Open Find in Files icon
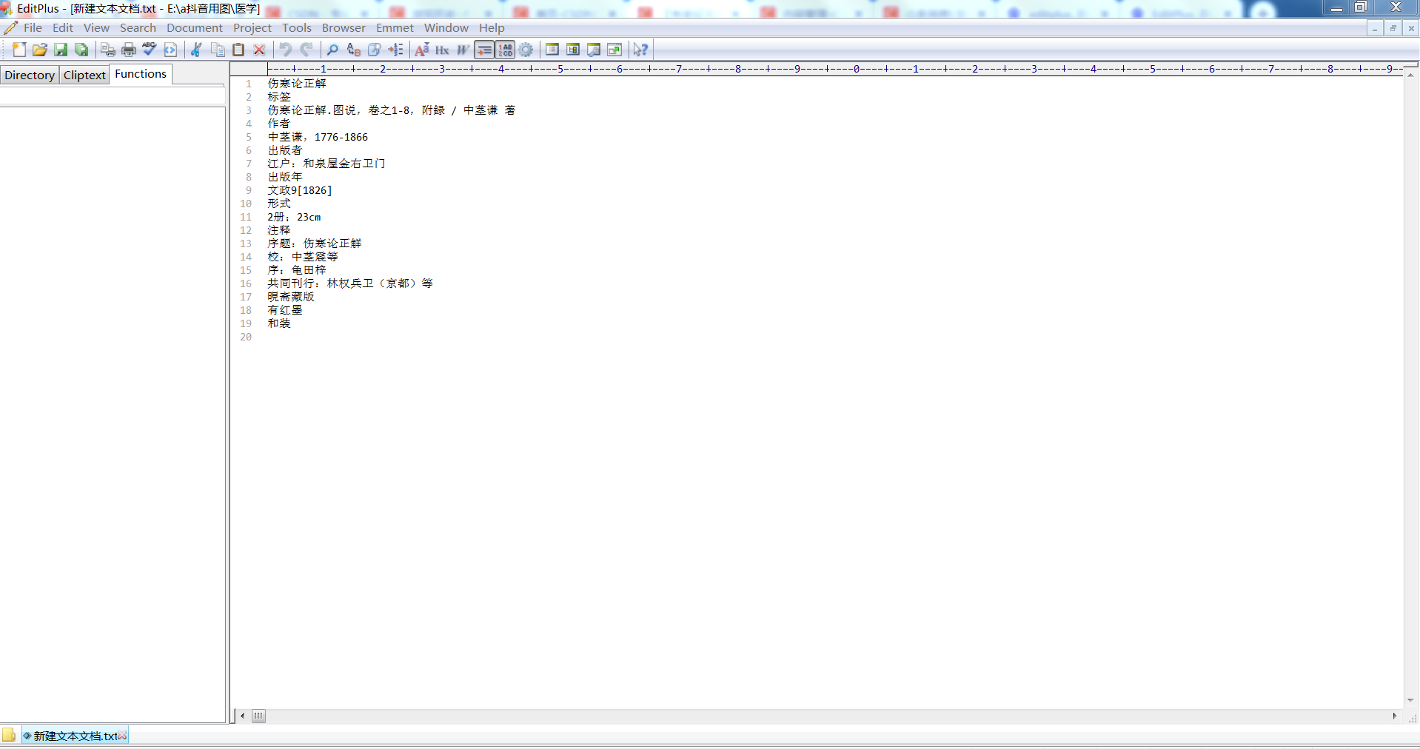This screenshot has width=1420, height=749. (375, 50)
